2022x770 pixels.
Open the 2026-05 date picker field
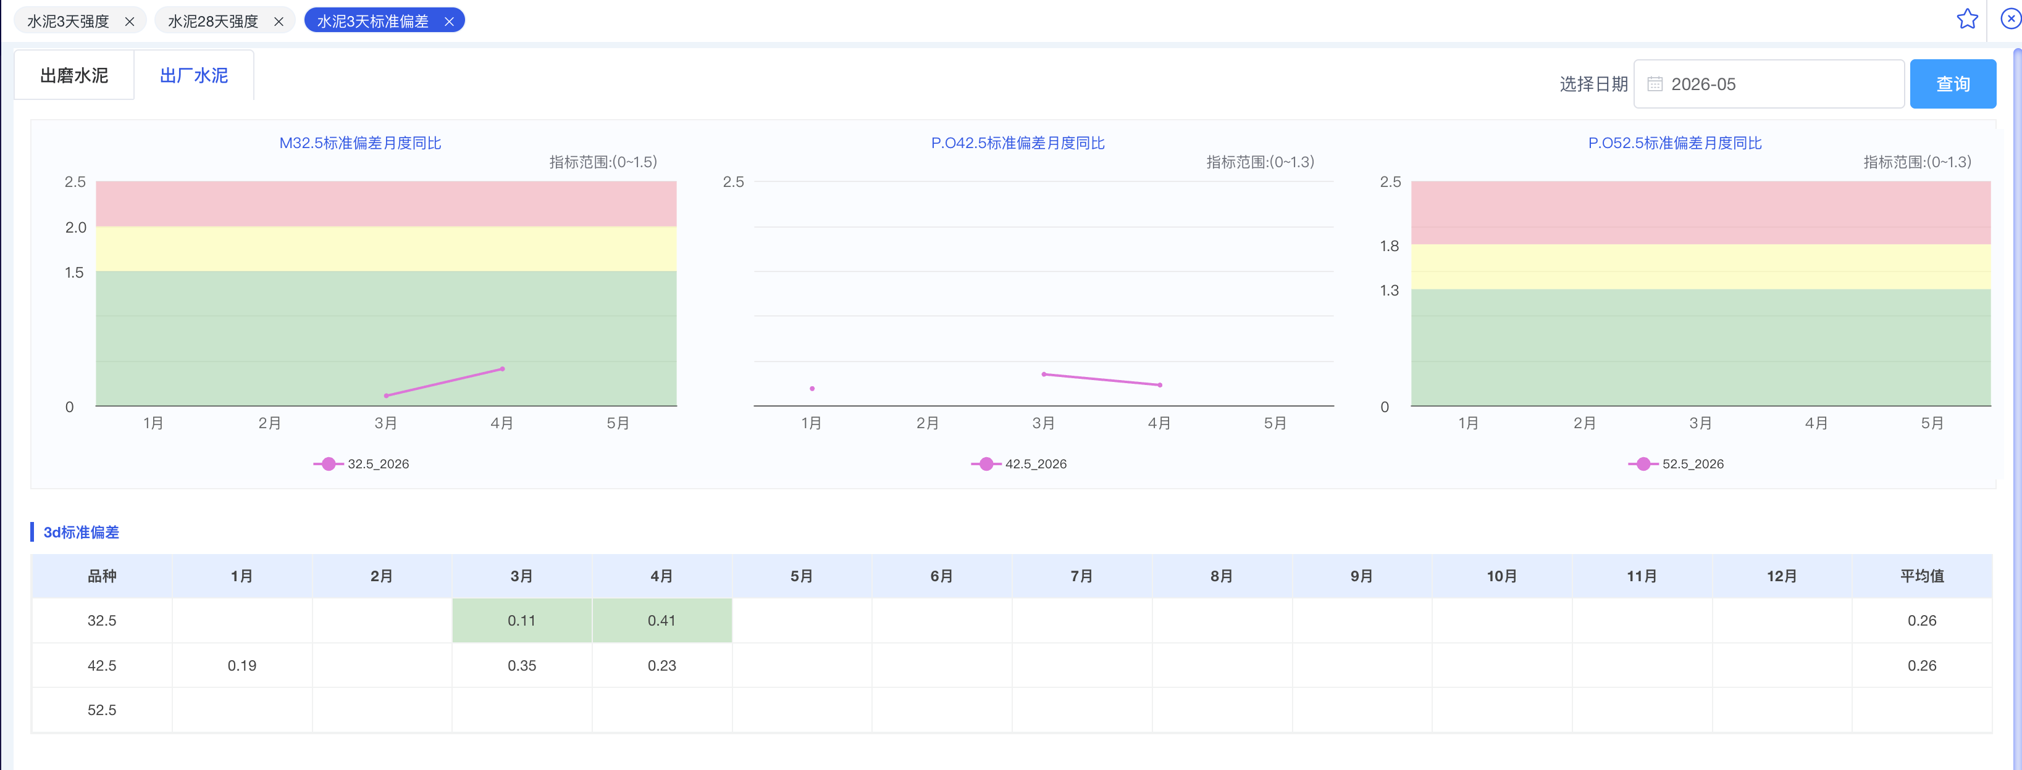1768,84
